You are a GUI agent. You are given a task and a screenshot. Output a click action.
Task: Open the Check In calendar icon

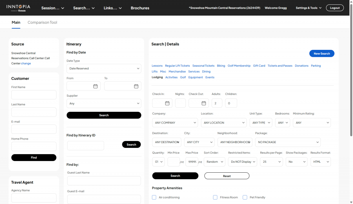click(x=167, y=103)
